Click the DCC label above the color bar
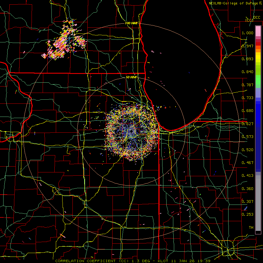The width and height of the screenshot is (263, 263). 257,18
